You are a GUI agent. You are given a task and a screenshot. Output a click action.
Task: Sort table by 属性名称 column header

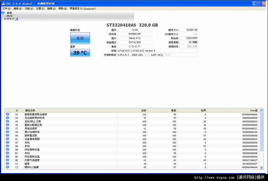tap(70, 111)
